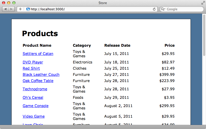Open the Game Console product link
The height and width of the screenshot is (129, 206).
coord(36,106)
